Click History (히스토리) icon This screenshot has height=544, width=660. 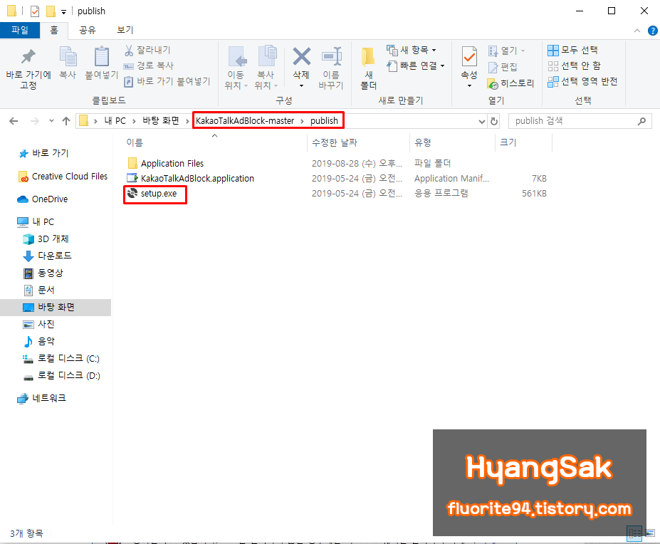(x=493, y=84)
